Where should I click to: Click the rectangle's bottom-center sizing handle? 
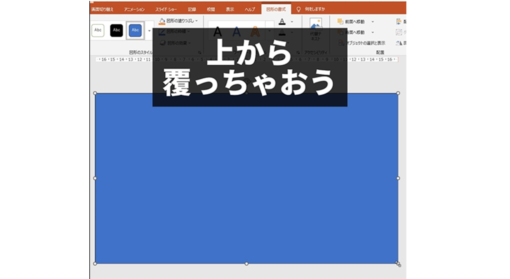click(246, 264)
